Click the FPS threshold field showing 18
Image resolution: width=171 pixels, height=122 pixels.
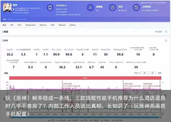145,73
